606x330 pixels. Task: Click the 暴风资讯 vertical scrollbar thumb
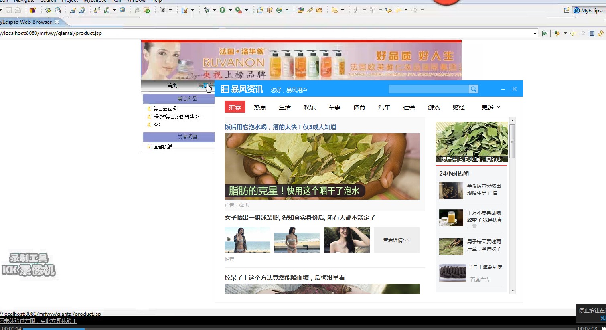pyautogui.click(x=513, y=141)
